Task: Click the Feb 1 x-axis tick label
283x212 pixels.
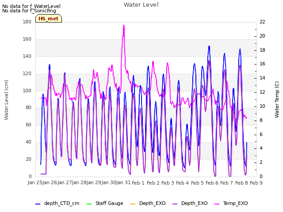Action: pos(138,183)
